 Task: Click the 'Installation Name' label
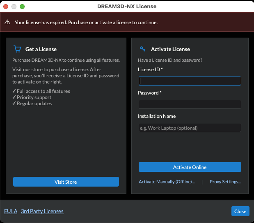tap(157, 116)
